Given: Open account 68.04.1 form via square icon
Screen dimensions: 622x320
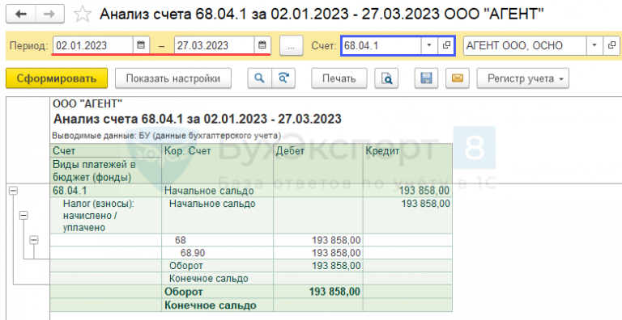Looking at the screenshot, I should pyautogui.click(x=446, y=45).
